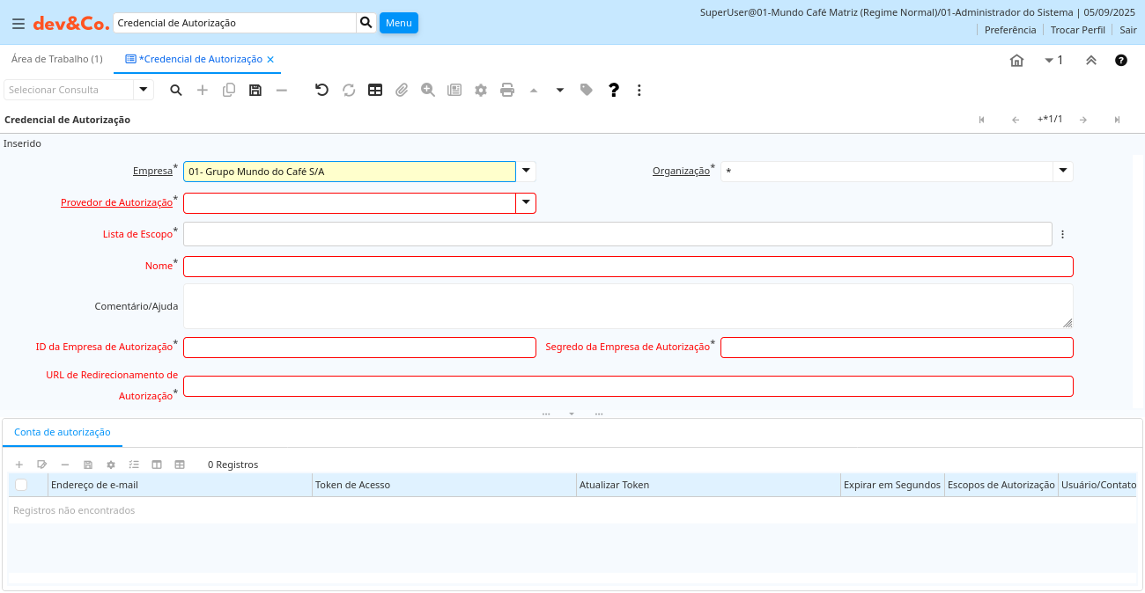Switch to the Área de Trabalho tab
This screenshot has width=1145, height=593.
click(56, 59)
